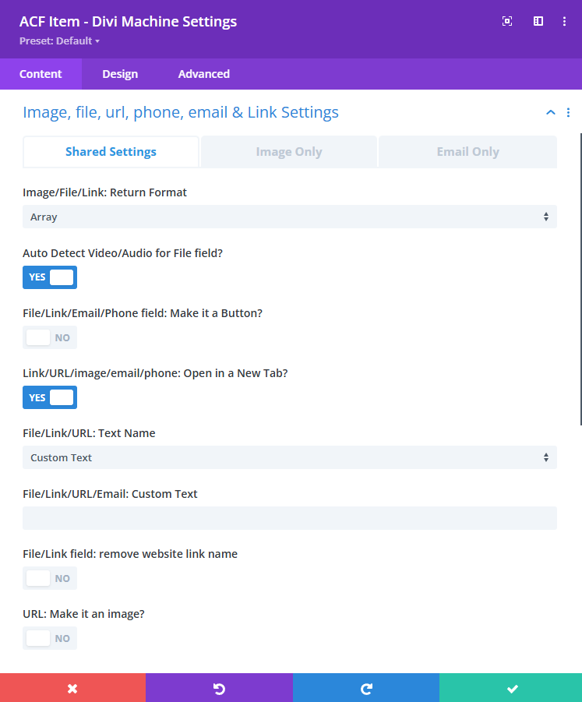
Task: Click the purple undo button
Action: click(220, 688)
